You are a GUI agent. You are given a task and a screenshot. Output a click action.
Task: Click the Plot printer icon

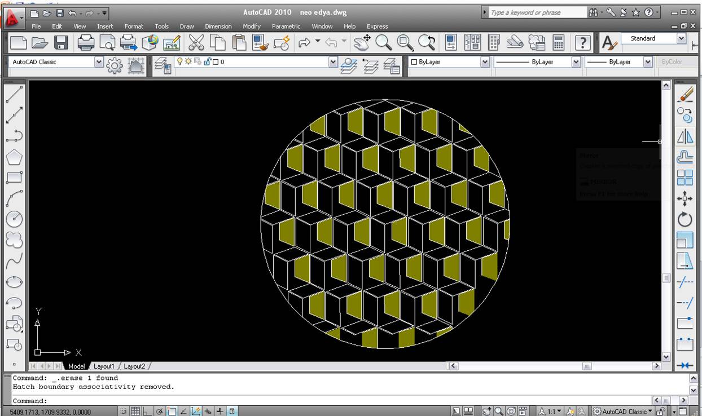tap(86, 43)
